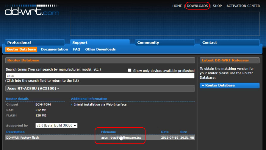Click the dd-wrt.com logo

click(x=32, y=10)
